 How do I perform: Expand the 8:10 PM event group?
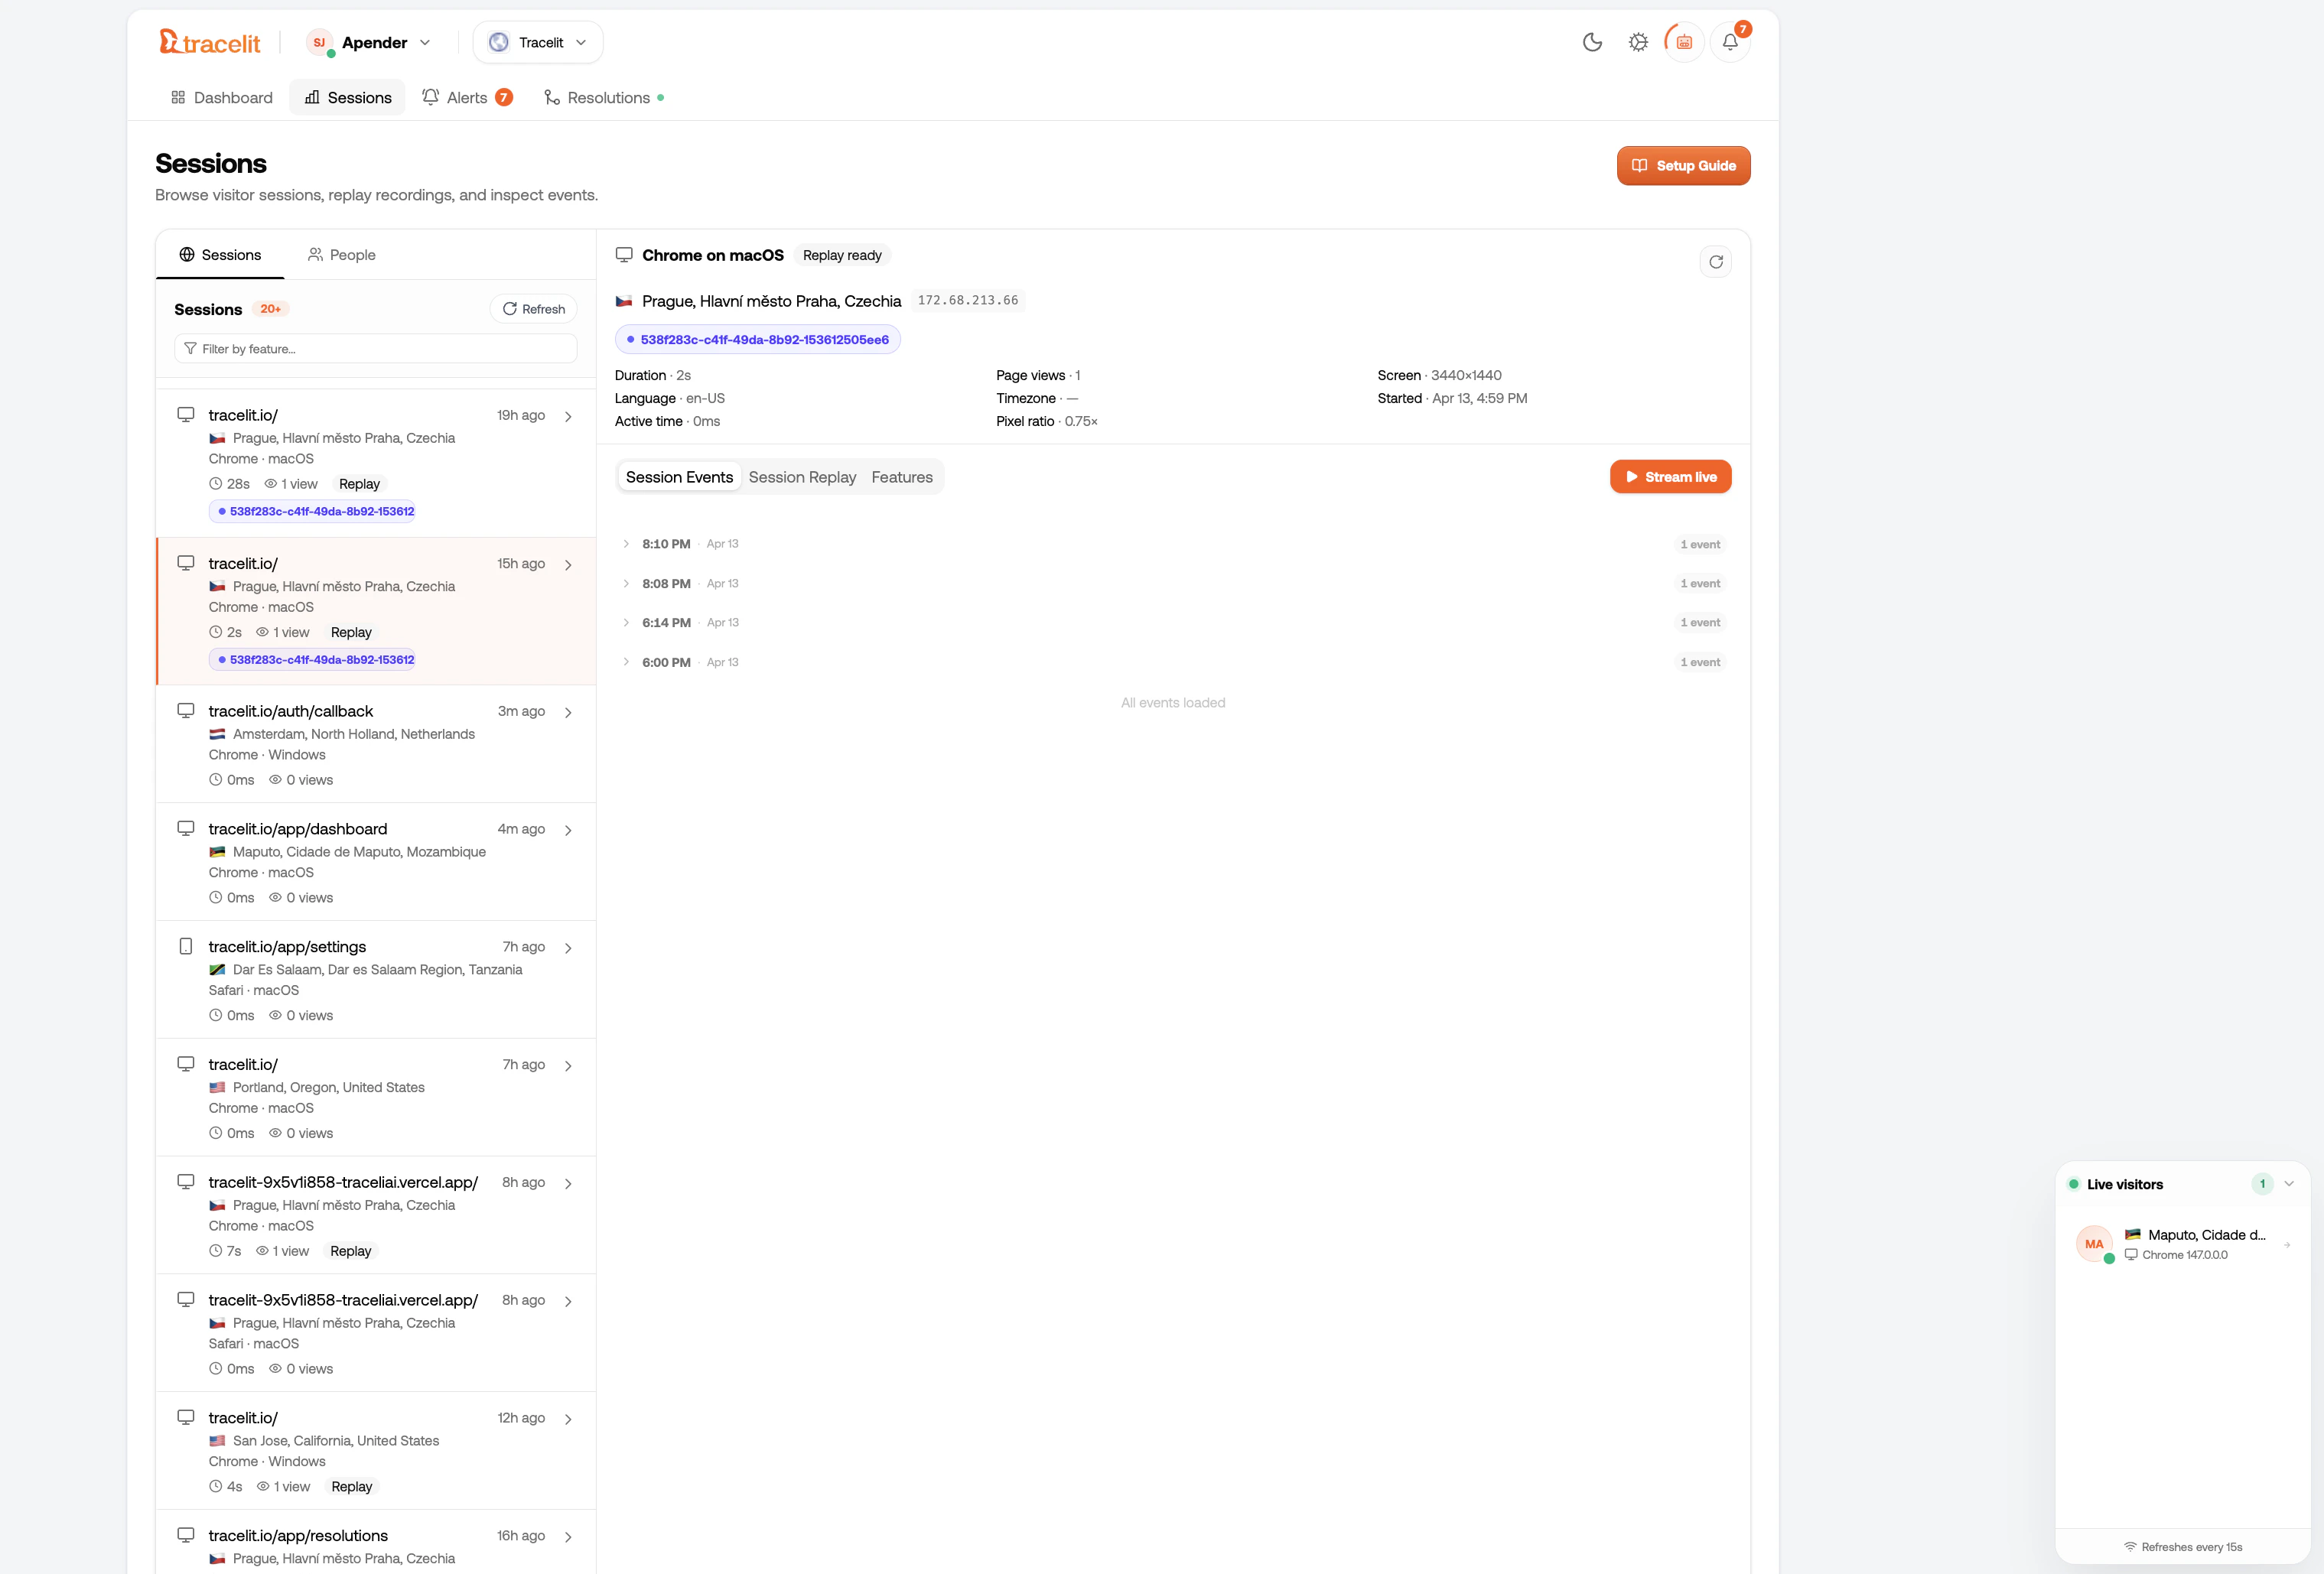coord(627,544)
